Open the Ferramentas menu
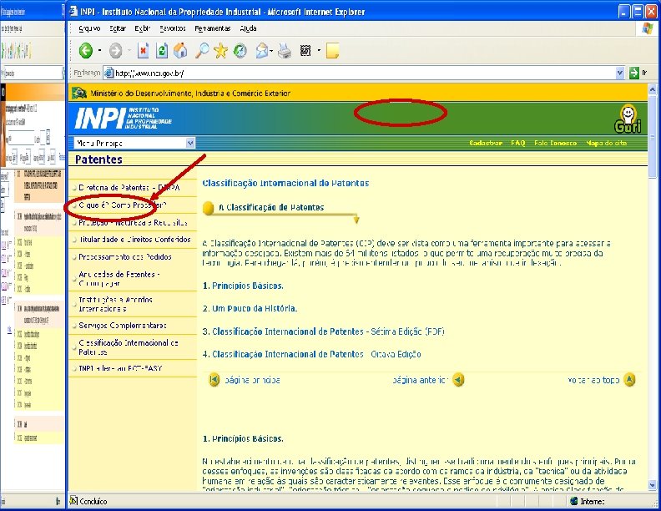The image size is (661, 511). pyautogui.click(x=213, y=28)
